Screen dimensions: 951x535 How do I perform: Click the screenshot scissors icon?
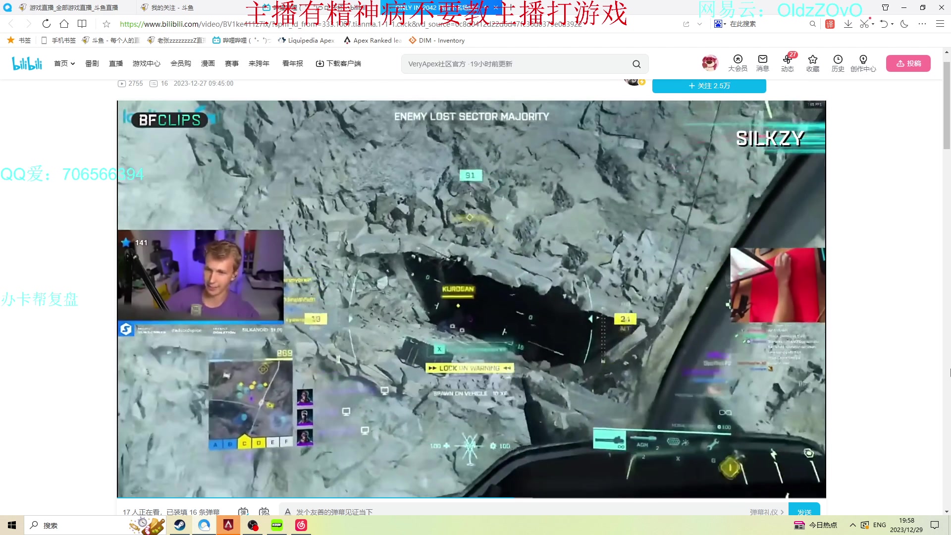pos(864,24)
